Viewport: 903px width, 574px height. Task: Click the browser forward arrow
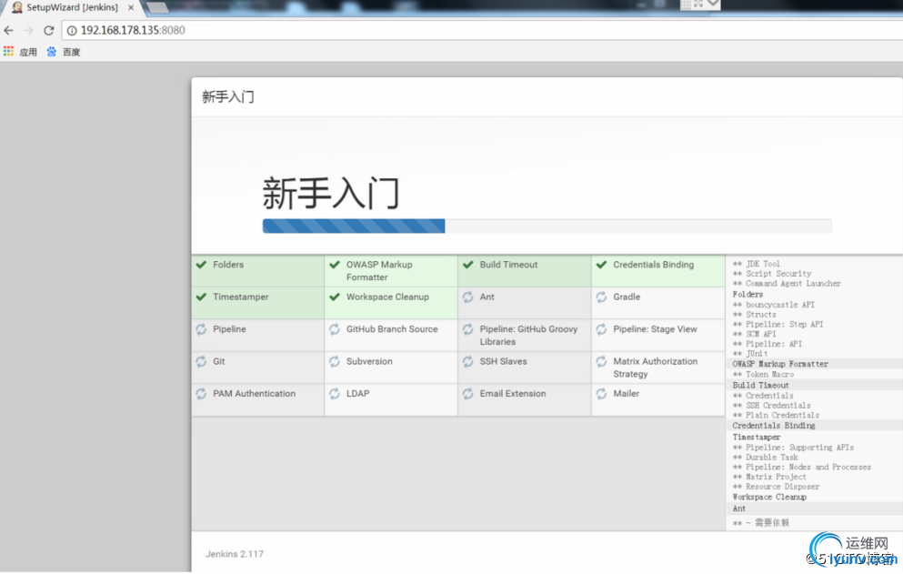(29, 30)
